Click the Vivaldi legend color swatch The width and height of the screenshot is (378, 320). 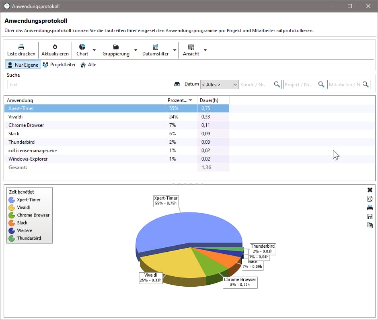coord(12,208)
